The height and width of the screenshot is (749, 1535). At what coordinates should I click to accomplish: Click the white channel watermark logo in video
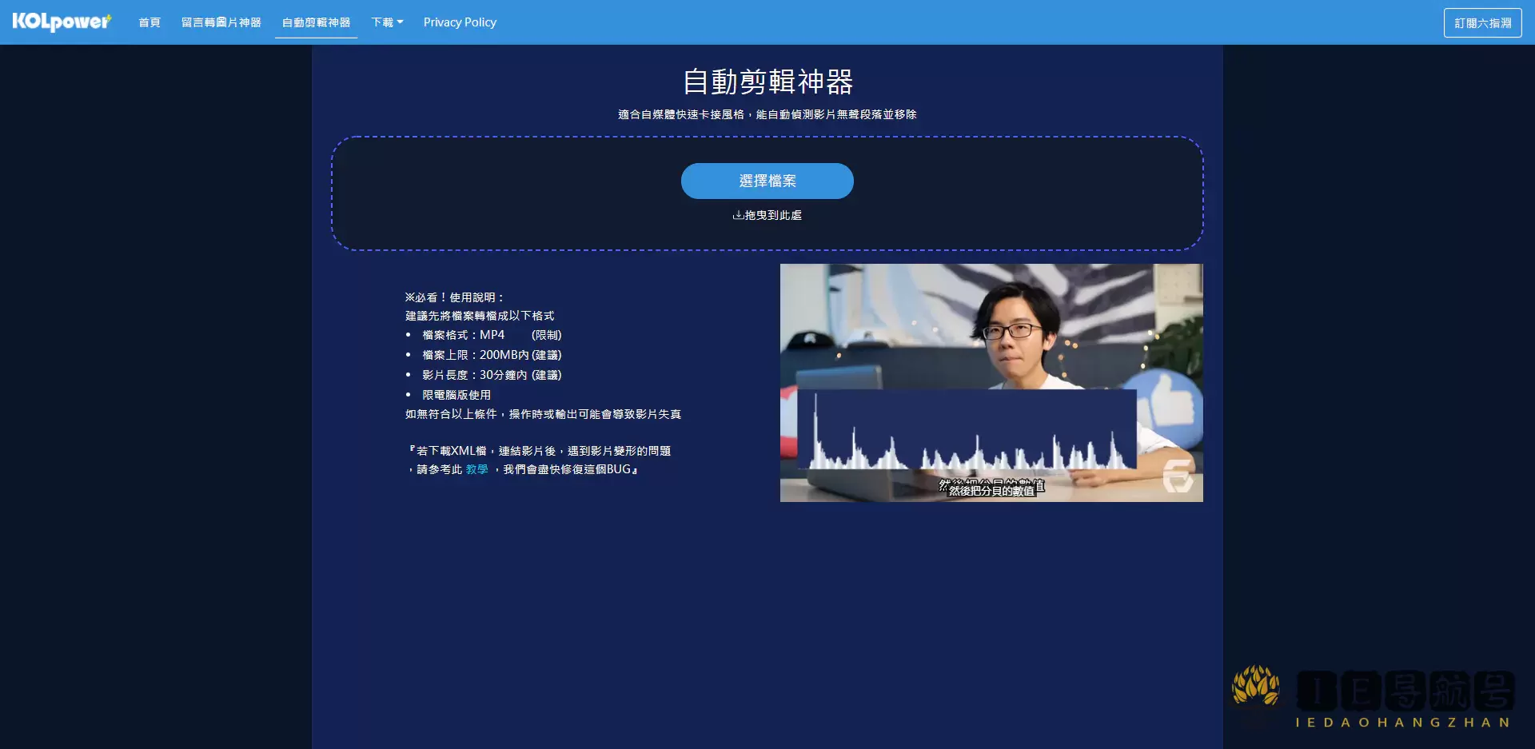[1177, 476]
